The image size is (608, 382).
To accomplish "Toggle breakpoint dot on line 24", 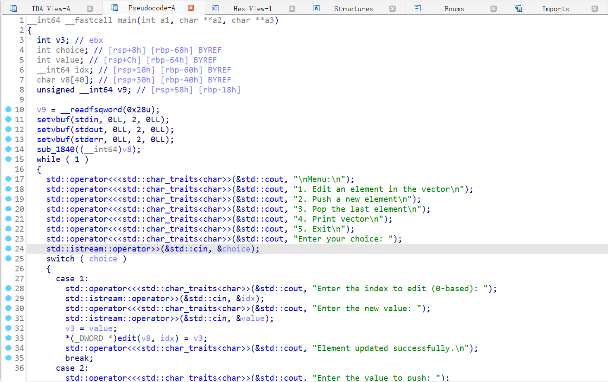I will point(8,248).
